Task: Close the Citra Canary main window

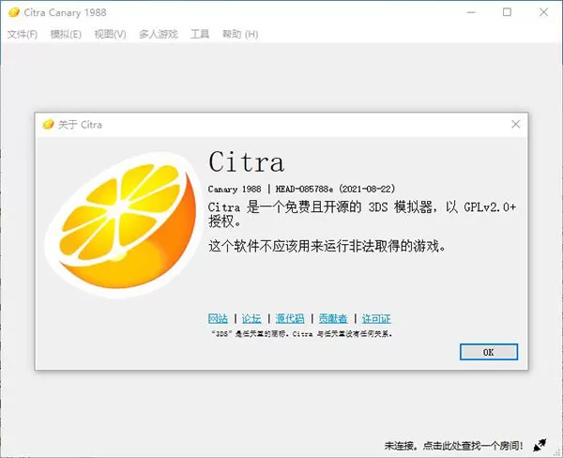Action: (543, 12)
